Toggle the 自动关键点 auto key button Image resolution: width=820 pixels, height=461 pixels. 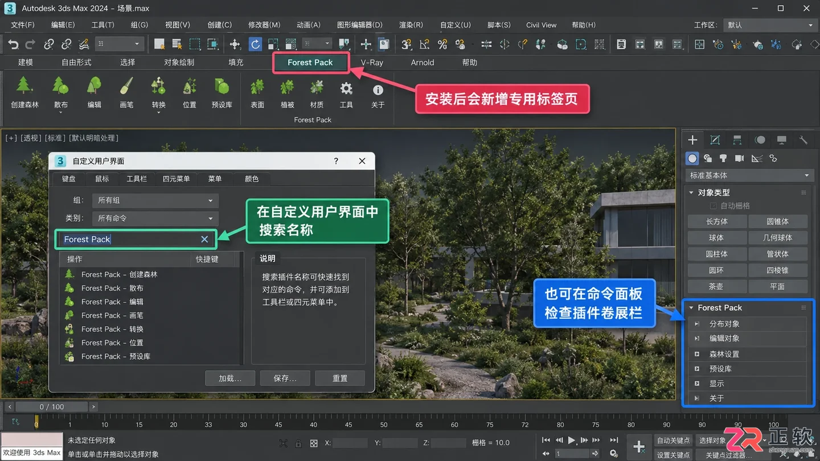click(x=673, y=440)
